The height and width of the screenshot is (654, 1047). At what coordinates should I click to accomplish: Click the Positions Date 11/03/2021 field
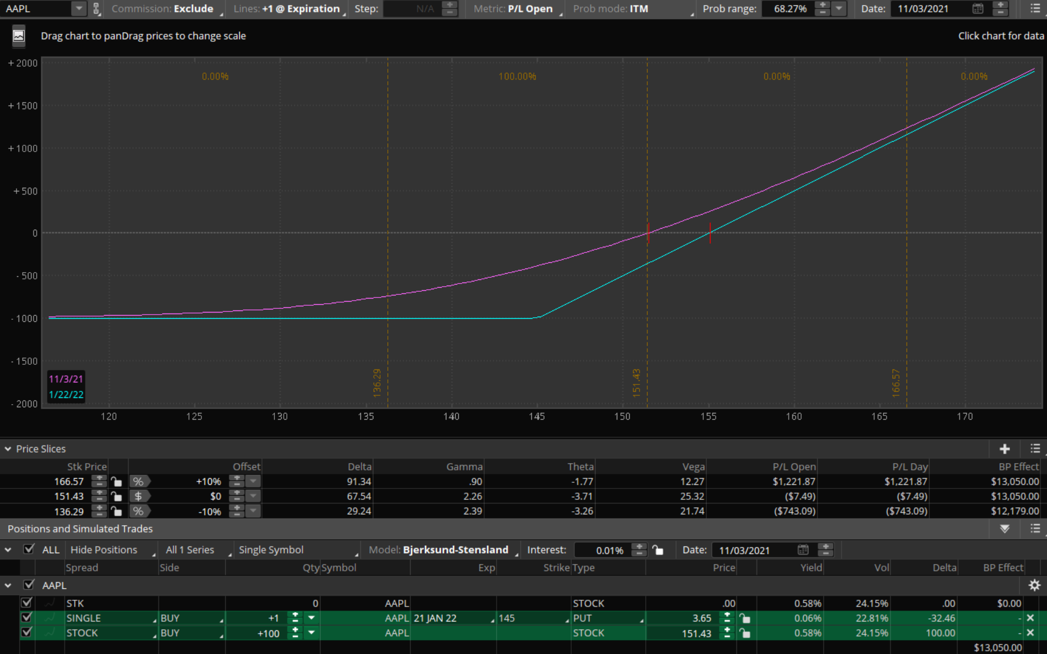click(x=753, y=550)
